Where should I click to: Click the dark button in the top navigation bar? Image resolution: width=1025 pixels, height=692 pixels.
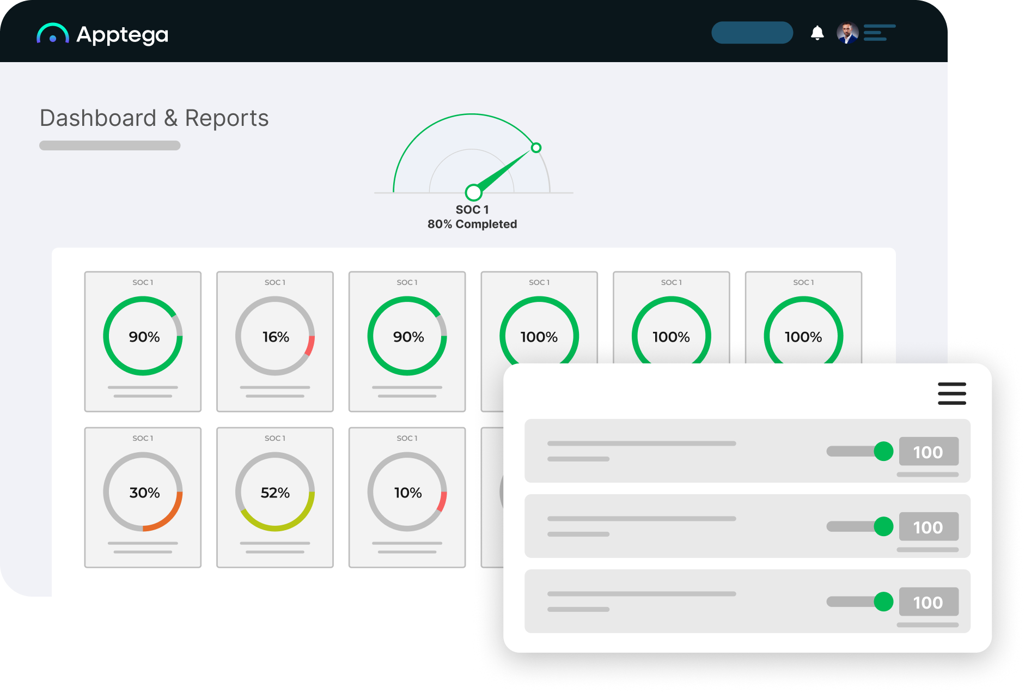pyautogui.click(x=752, y=33)
